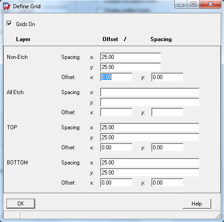Screen dimensions: 224x222
Task: Click the Non-Etch Spacing y field
Action: 131,67
